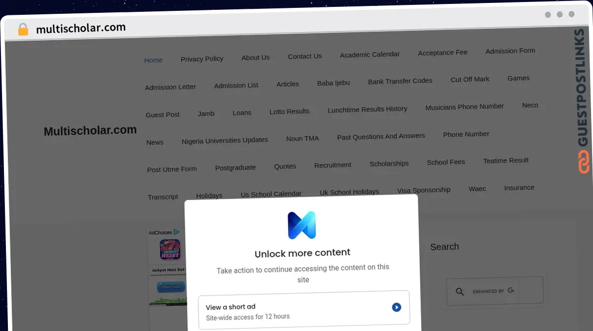The height and width of the screenshot is (331, 593).
Task: Click the Google enhanced search field
Action: point(495,290)
